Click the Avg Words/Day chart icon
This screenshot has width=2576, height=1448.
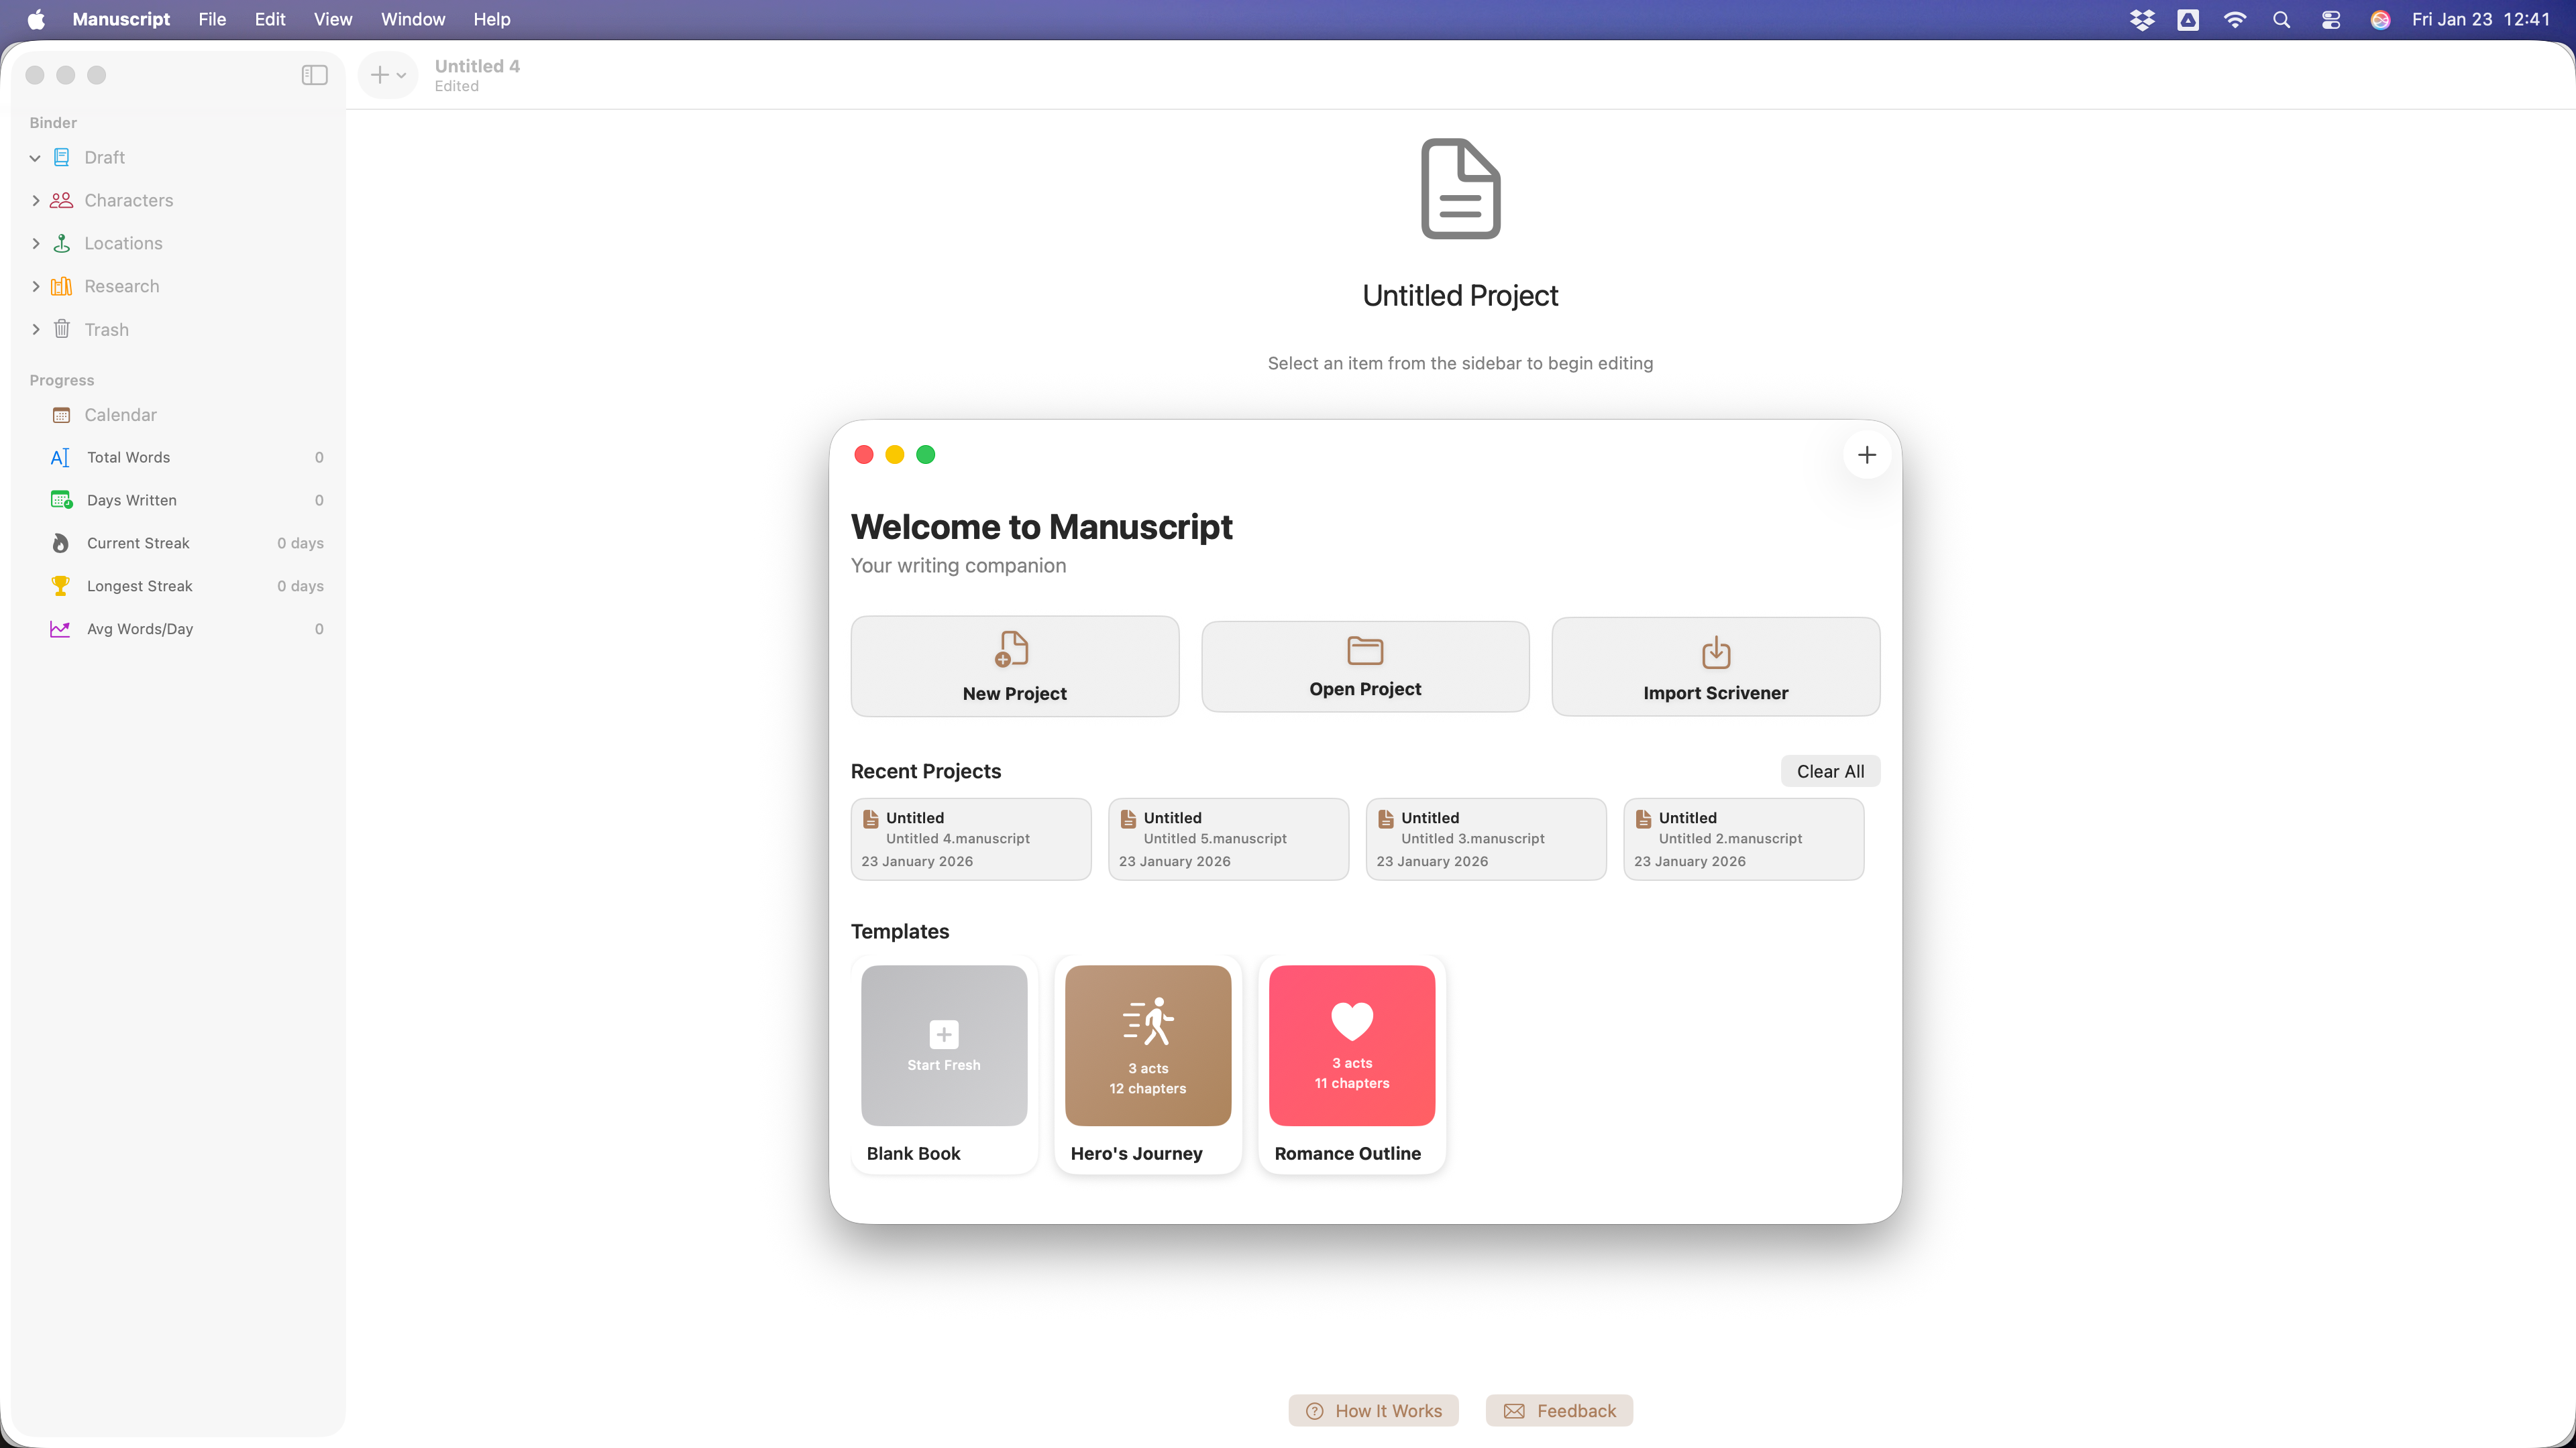tap(60, 629)
